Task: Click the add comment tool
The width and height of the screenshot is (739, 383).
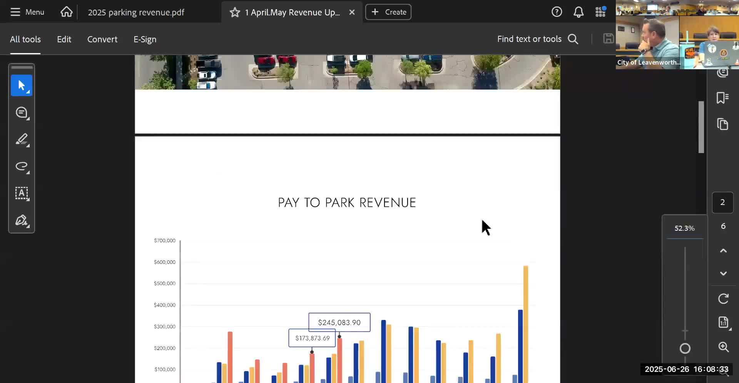Action: coord(22,113)
